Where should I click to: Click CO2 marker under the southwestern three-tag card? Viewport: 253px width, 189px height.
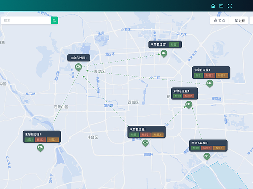pos(40,148)
